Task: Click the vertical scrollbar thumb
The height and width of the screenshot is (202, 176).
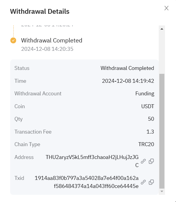Action: point(162,131)
